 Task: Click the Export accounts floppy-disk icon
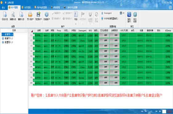click(x=38, y=15)
